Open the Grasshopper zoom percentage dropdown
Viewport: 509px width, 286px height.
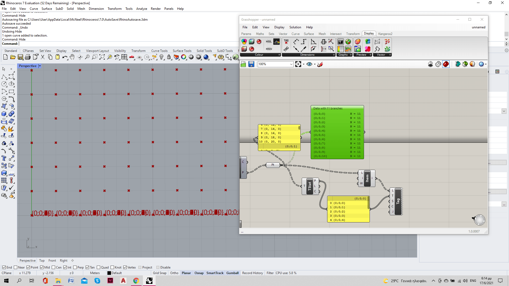coord(291,64)
